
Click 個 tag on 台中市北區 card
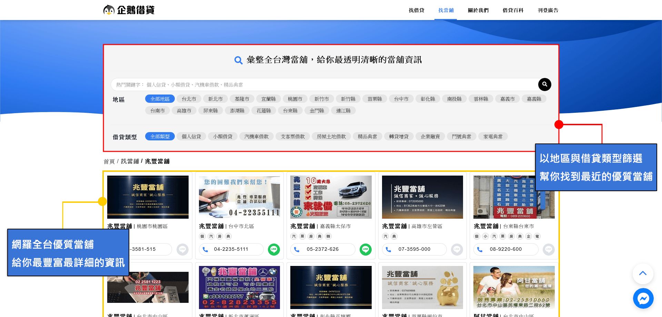202,236
